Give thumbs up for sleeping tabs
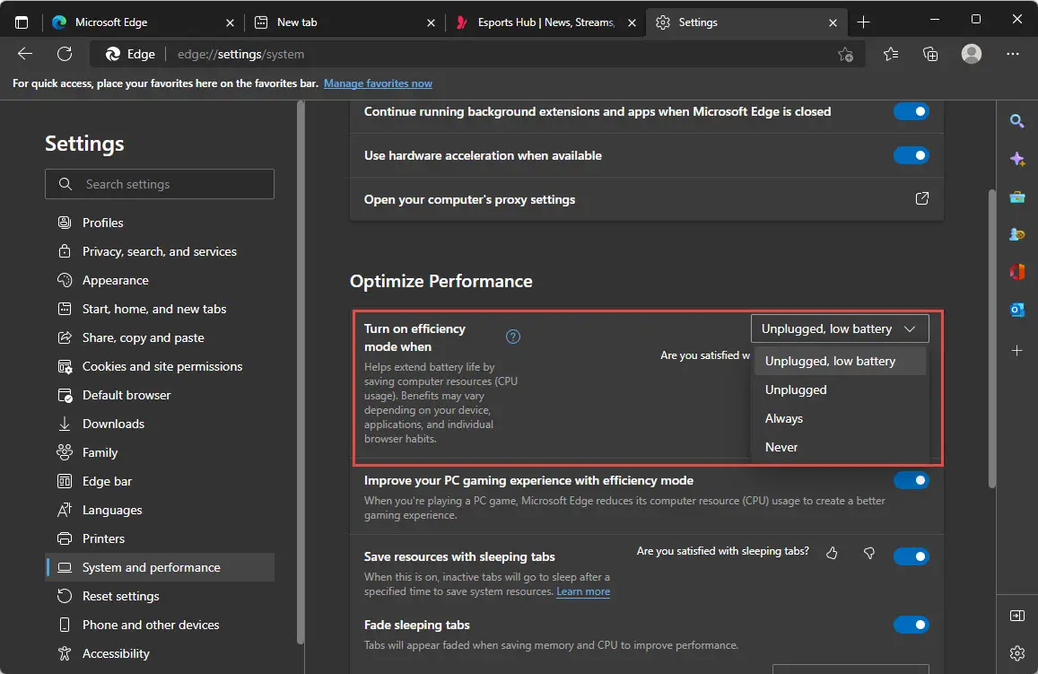Viewport: 1038px width, 674px height. 833,553
